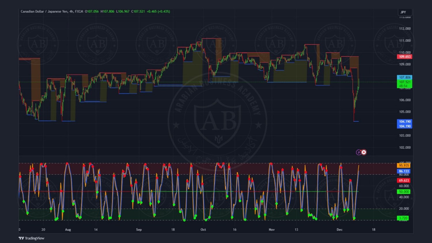Select the green 3.720 oscillator label

pos(403,218)
